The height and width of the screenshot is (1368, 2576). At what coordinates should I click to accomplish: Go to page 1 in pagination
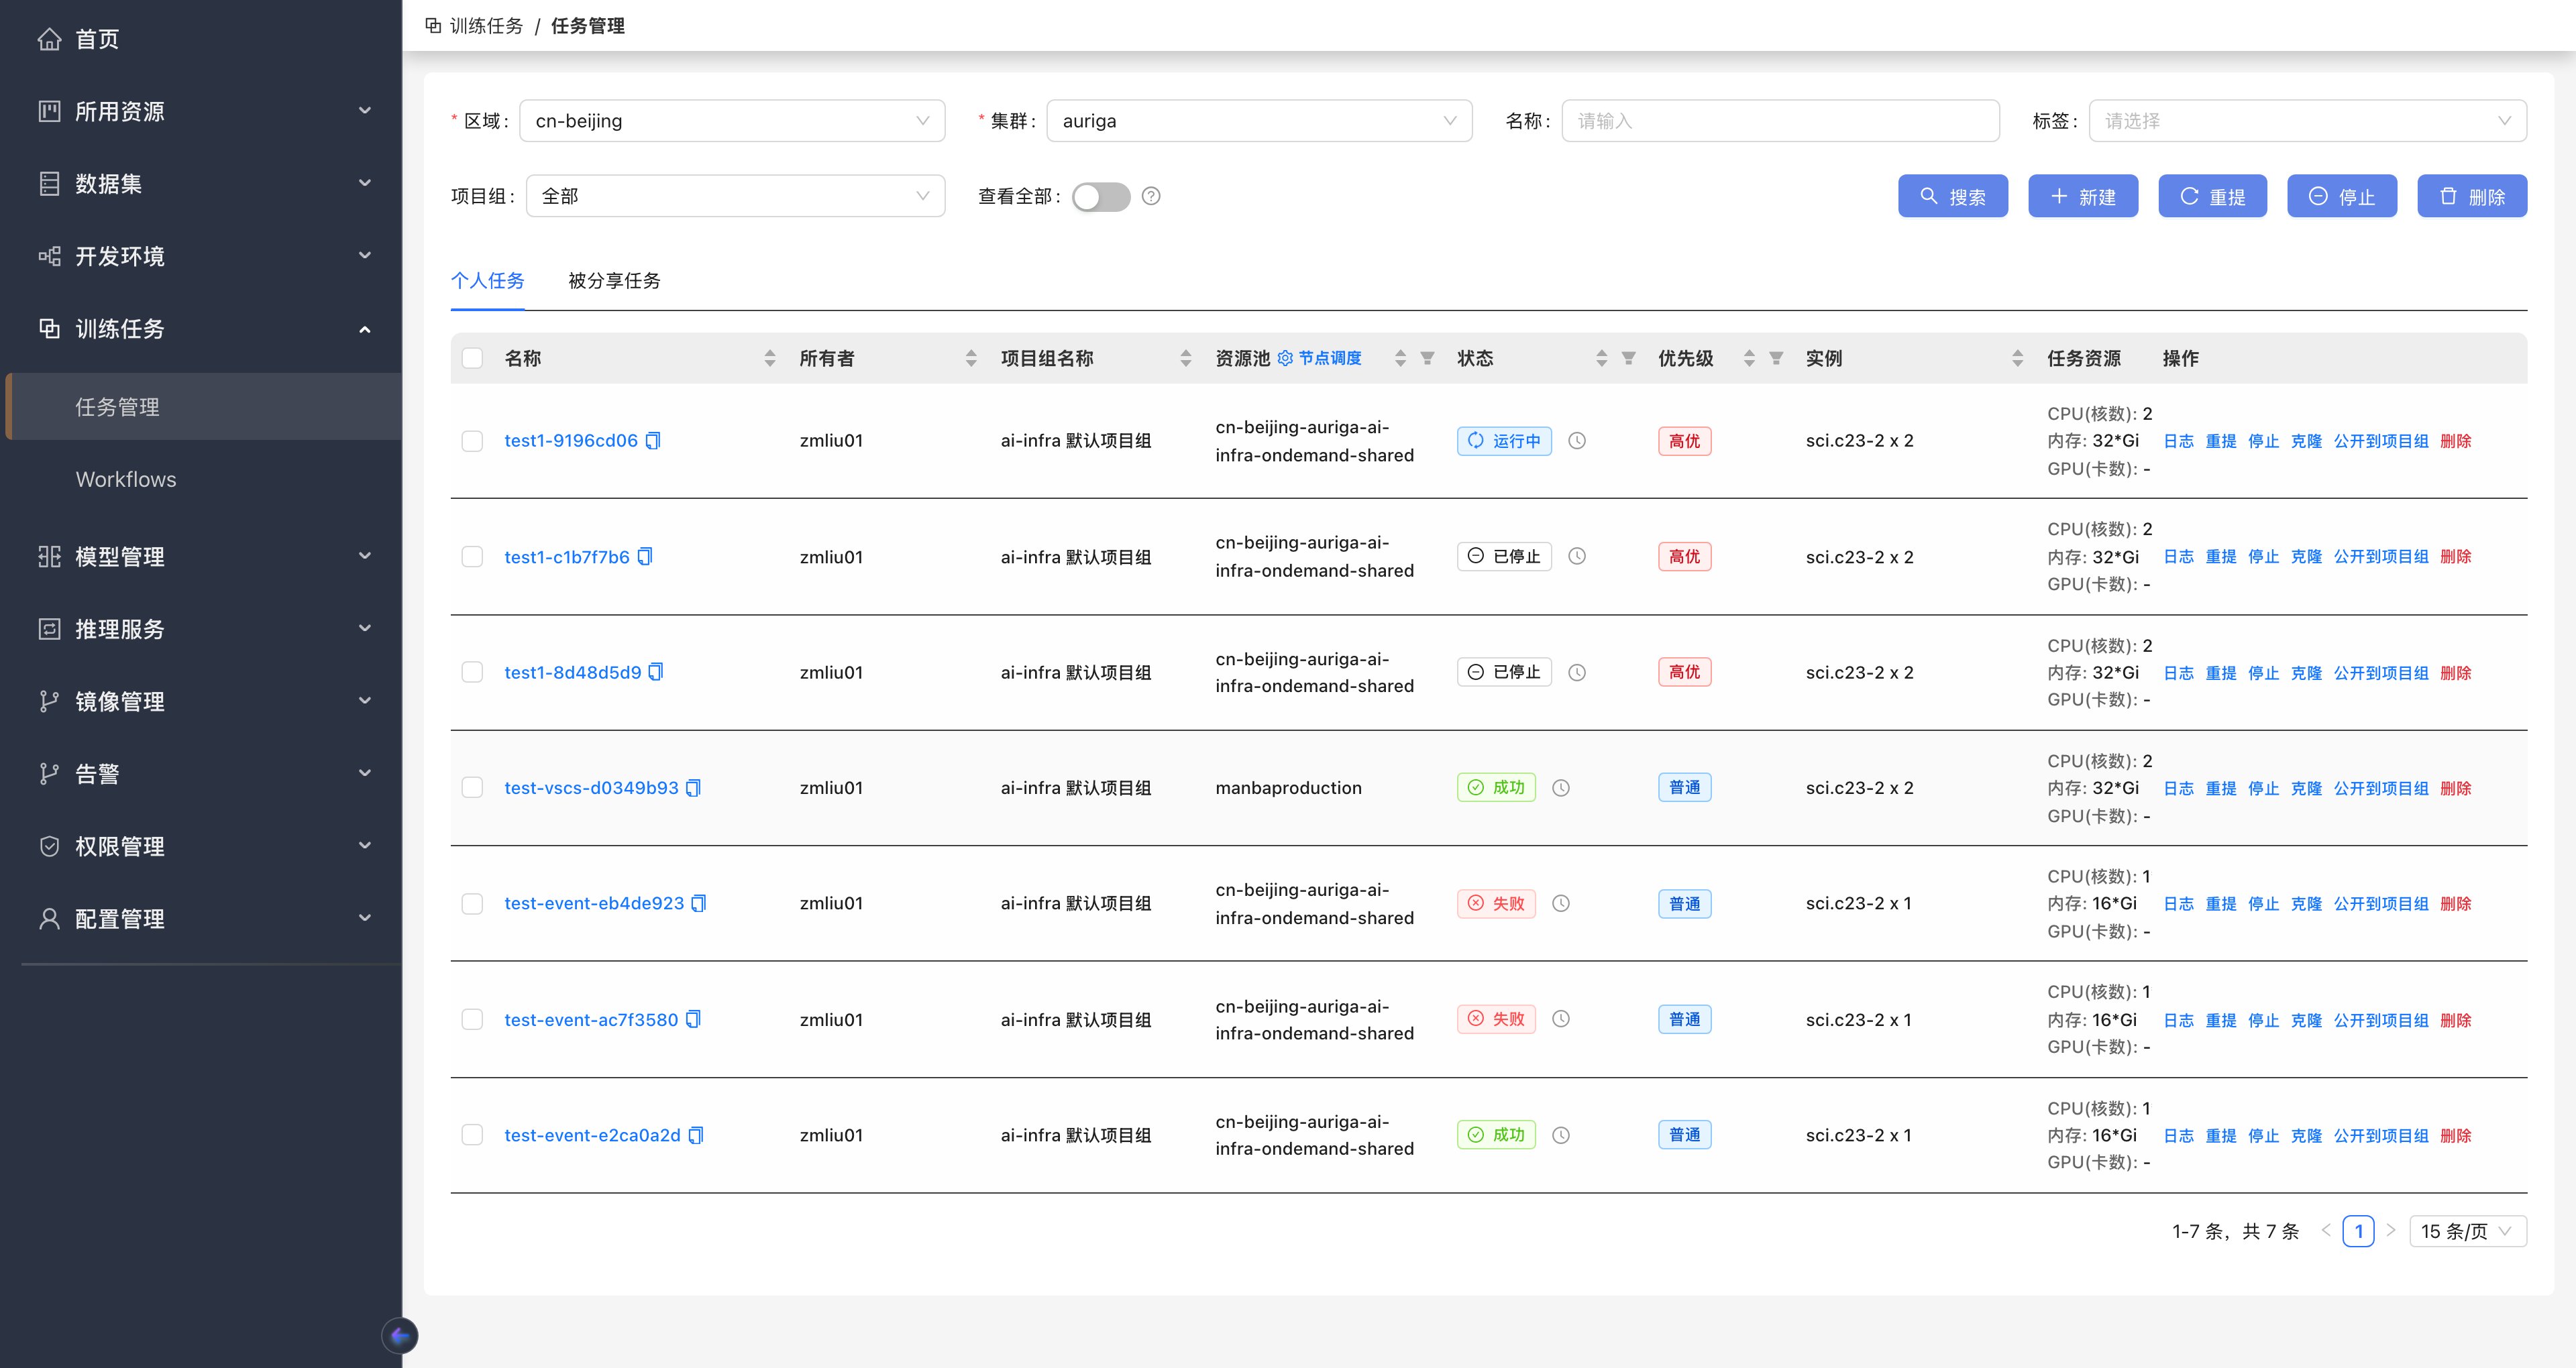2358,1231
